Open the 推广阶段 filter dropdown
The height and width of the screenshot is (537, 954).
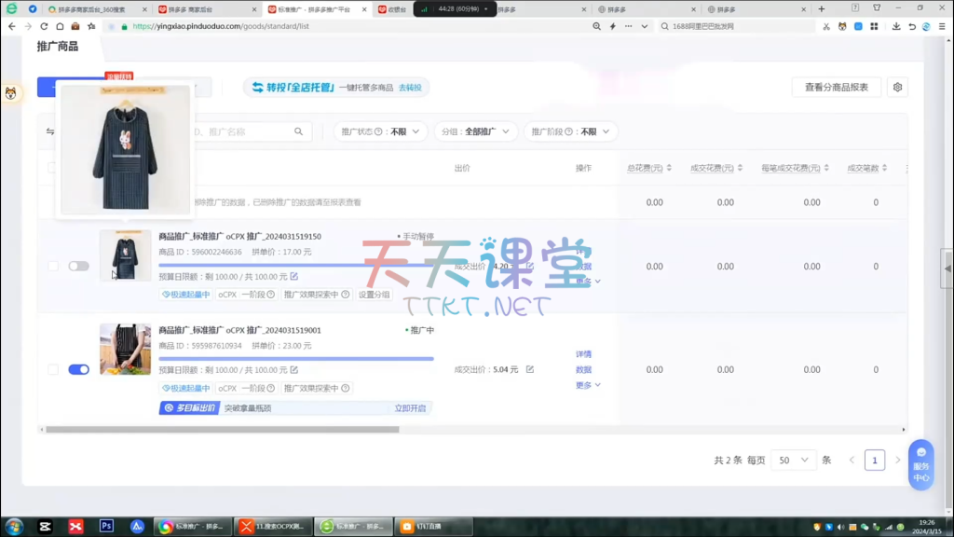(570, 132)
